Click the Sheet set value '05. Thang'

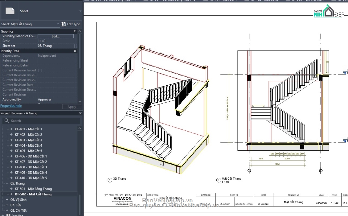click(x=45, y=46)
